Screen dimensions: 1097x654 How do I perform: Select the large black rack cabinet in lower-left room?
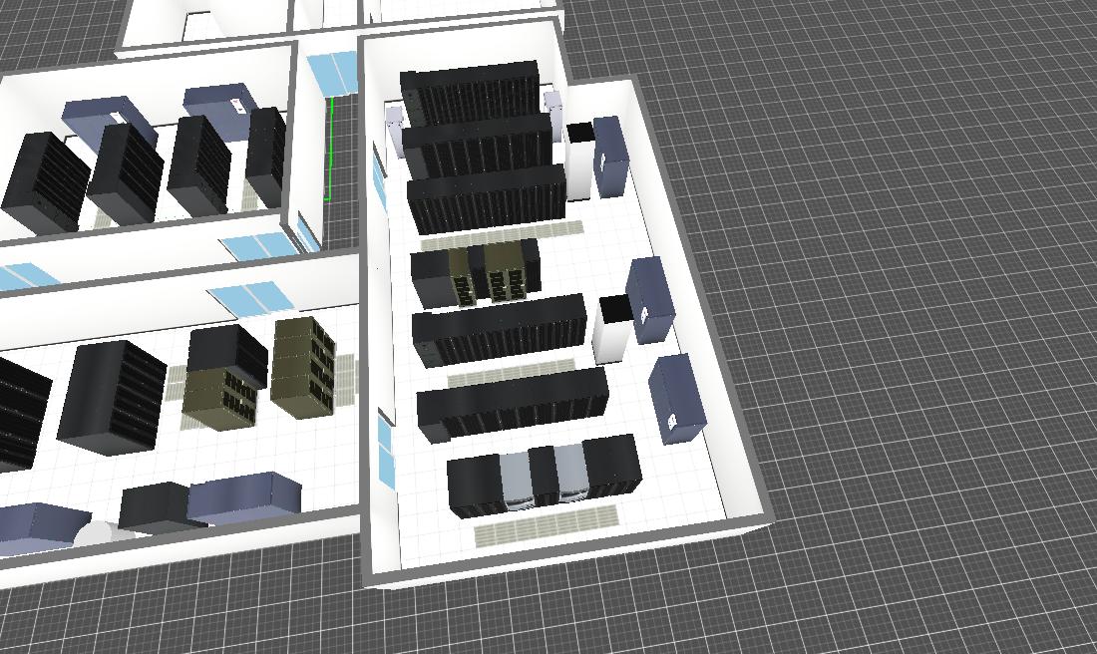point(110,397)
